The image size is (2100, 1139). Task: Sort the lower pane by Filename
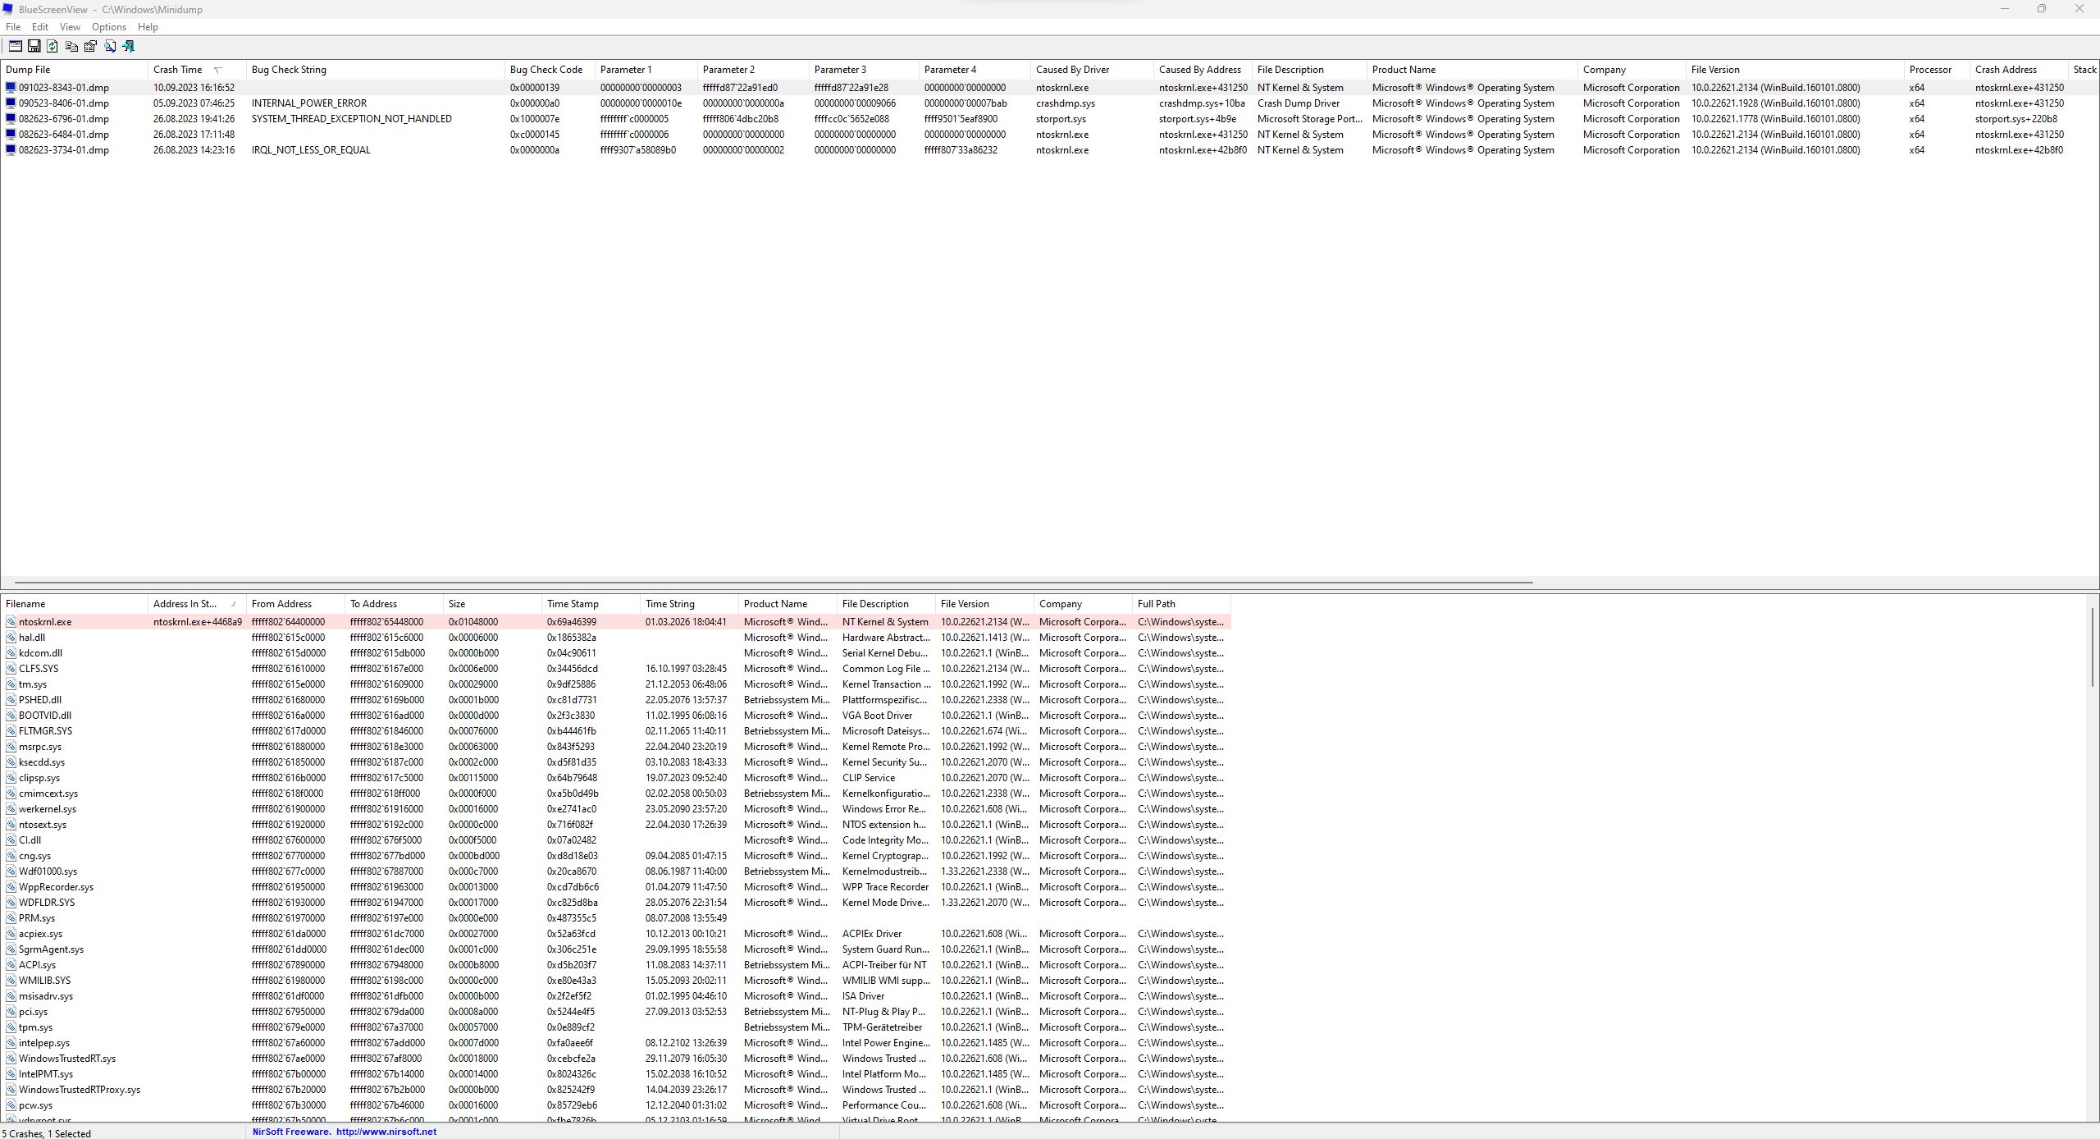point(25,603)
